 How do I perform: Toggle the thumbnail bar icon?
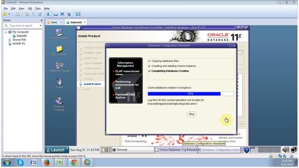click(x=56, y=14)
